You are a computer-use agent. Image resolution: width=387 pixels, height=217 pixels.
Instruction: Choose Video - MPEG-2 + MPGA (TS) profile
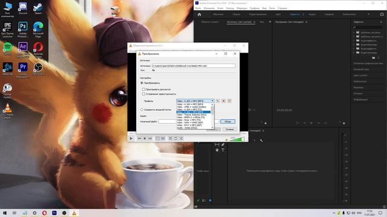pos(194,118)
